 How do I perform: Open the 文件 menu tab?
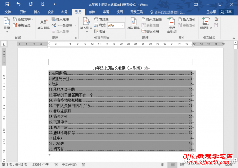(8, 12)
